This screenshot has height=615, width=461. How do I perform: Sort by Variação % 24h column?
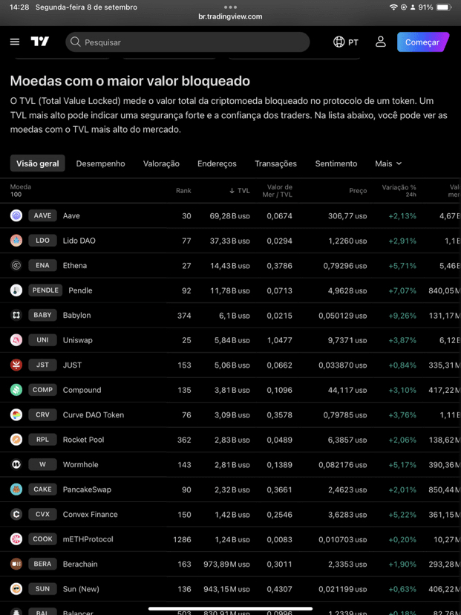pos(399,191)
